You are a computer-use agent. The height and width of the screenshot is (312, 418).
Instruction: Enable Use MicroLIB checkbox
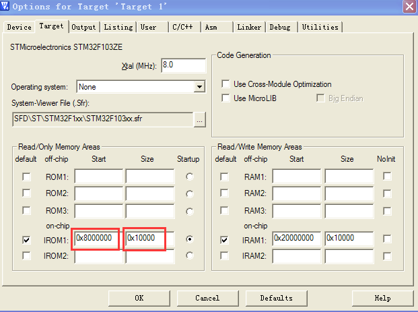point(225,98)
